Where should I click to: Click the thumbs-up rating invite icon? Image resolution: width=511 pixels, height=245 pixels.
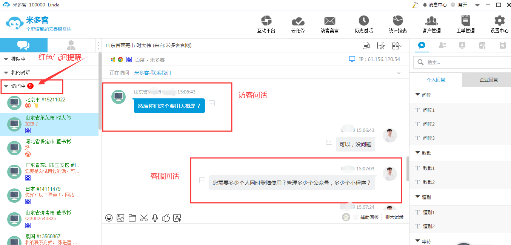click(x=166, y=217)
